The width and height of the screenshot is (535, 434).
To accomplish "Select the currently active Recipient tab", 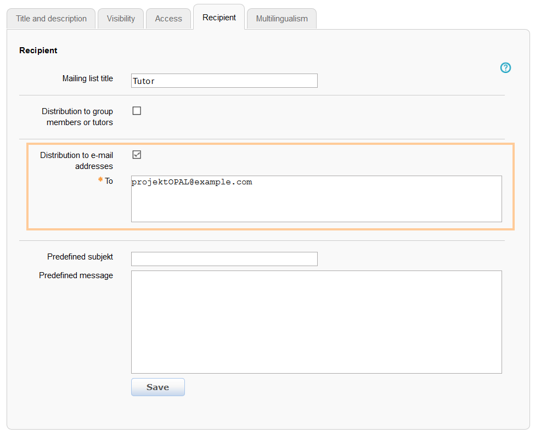I will [x=218, y=17].
